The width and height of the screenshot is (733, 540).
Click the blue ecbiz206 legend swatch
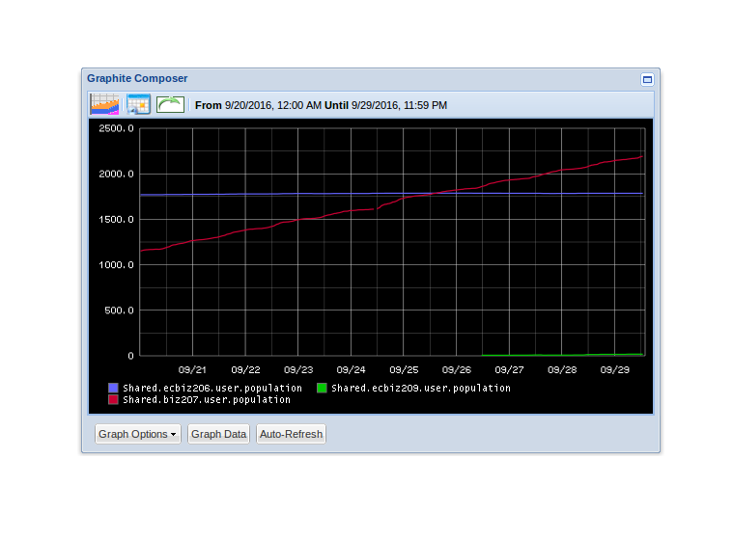113,388
